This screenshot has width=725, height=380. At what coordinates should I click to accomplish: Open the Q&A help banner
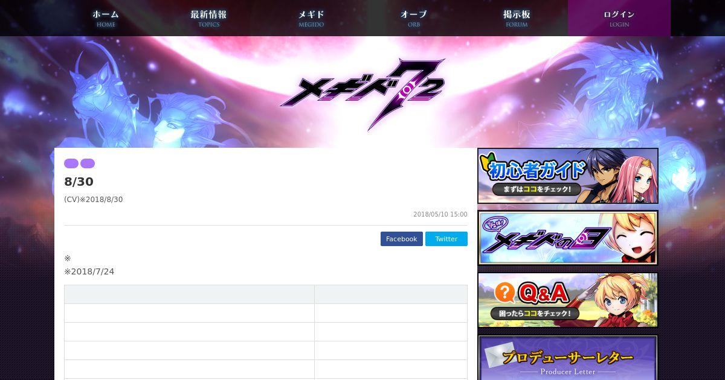pos(568,300)
